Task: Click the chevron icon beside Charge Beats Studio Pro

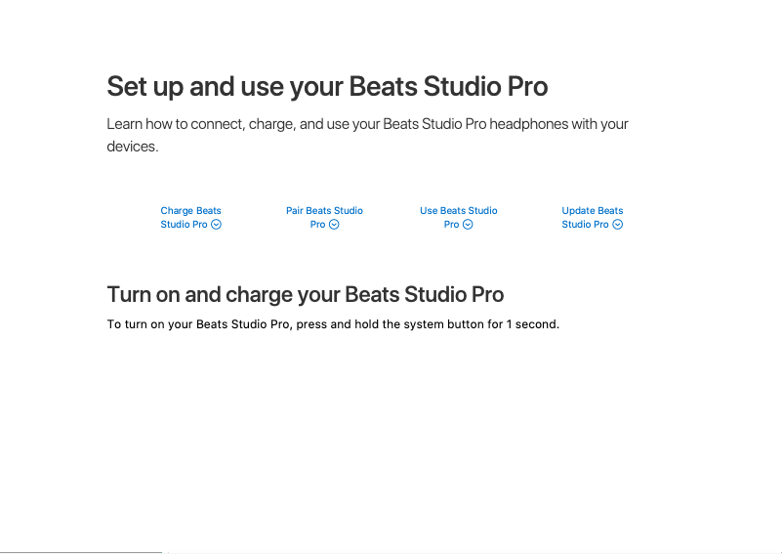Action: (217, 225)
